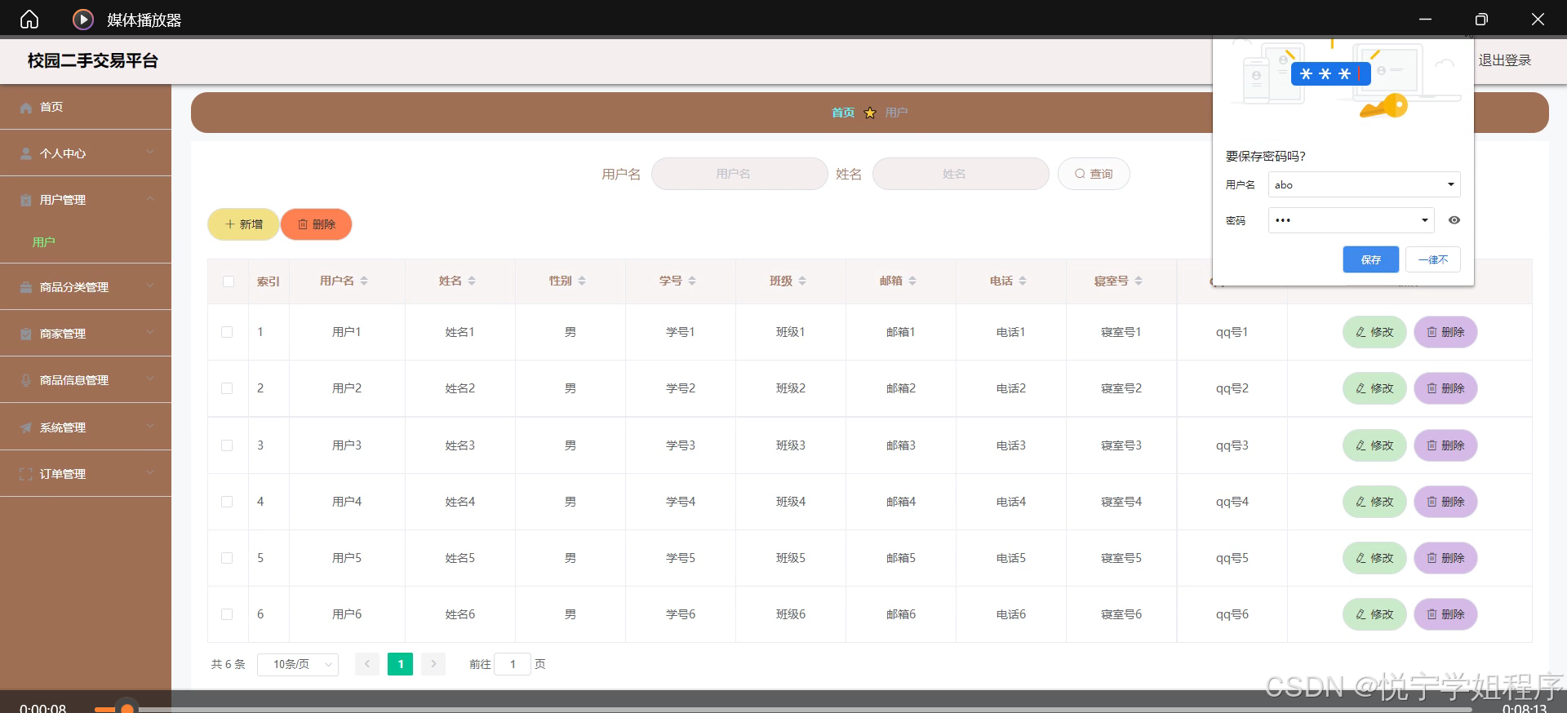
Task: Select page 1 in pagination
Action: [x=400, y=664]
